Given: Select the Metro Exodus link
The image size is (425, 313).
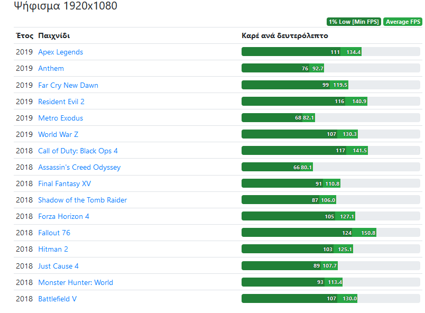Looking at the screenshot, I should coord(60,118).
